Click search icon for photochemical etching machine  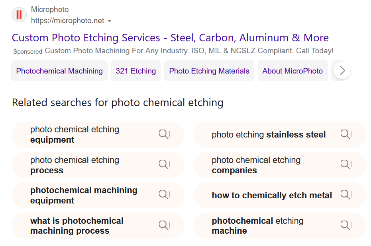click(345, 225)
